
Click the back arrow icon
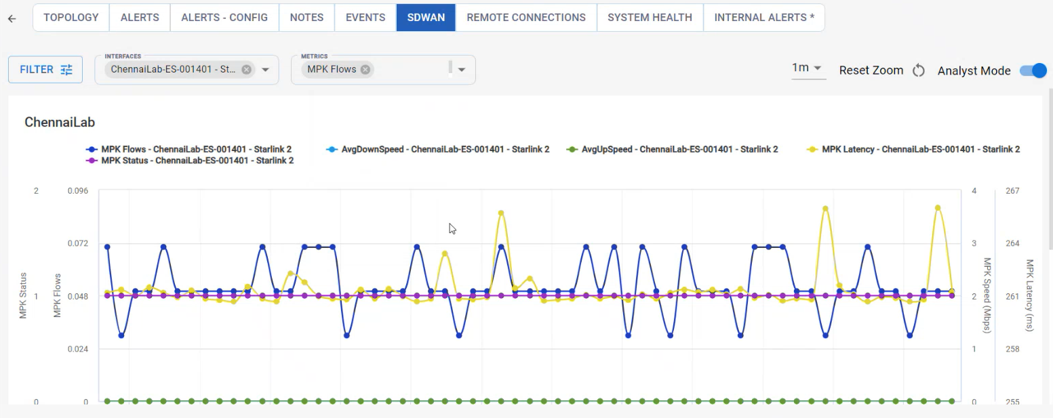coord(12,18)
